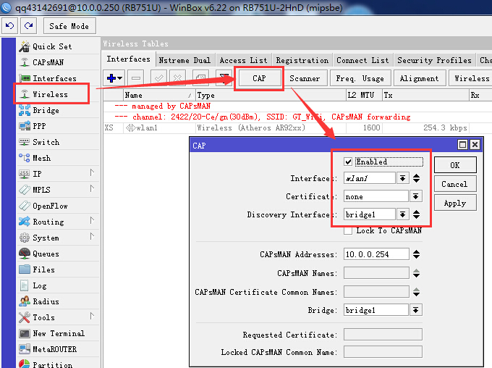Toggle Safe Mode button
This screenshot has height=368, width=492.
(69, 26)
